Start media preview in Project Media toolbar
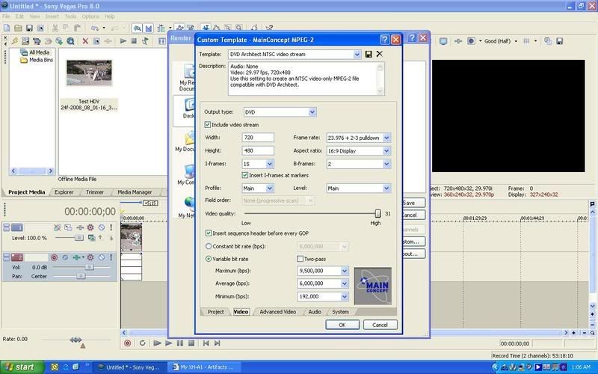The width and height of the screenshot is (598, 374). click(123, 41)
